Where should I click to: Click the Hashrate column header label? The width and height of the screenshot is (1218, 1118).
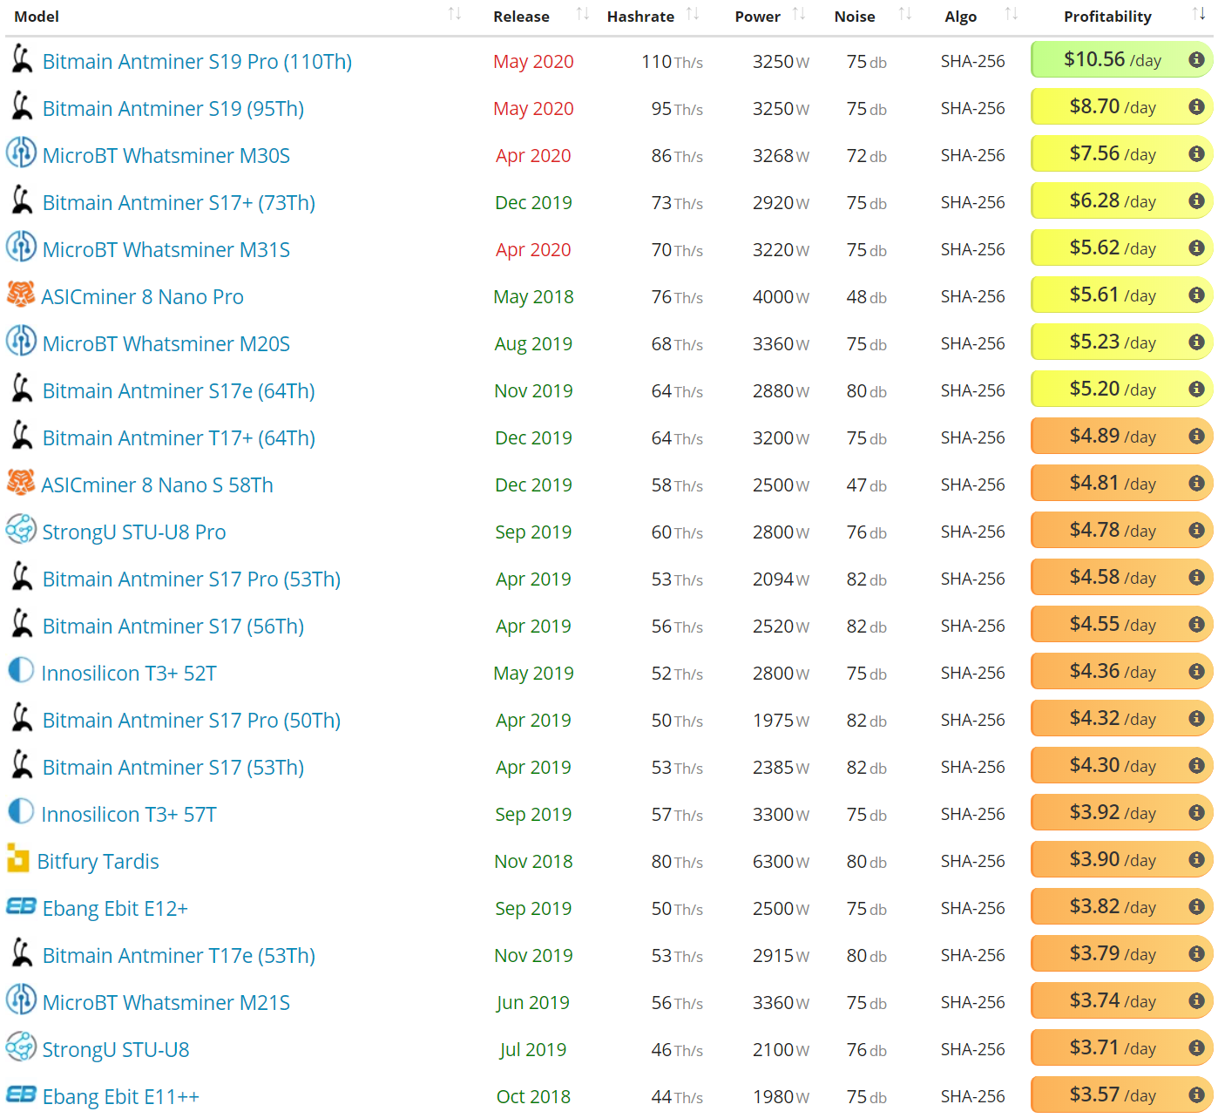tap(640, 17)
